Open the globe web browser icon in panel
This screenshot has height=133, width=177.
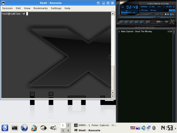[x=24, y=128]
